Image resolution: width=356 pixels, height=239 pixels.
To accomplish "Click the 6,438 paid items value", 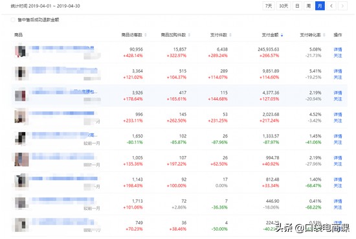I will 222,49.
